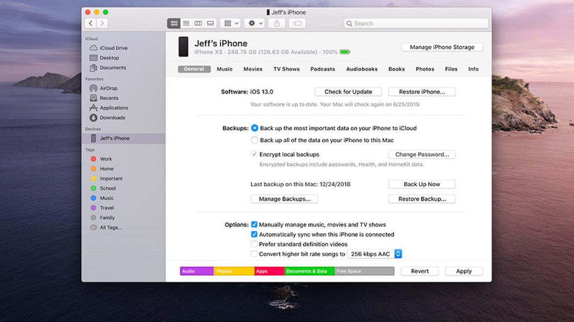Click the green battery indicator icon
This screenshot has height=322, width=574.
[344, 52]
